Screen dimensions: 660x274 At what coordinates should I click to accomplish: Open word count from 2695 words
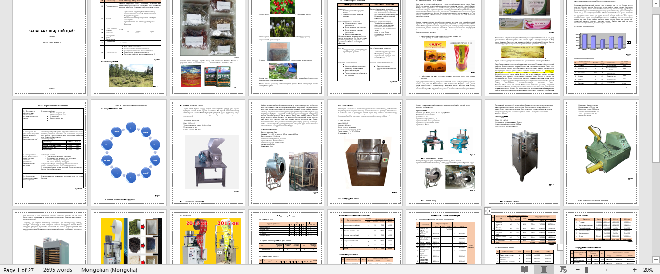point(57,270)
